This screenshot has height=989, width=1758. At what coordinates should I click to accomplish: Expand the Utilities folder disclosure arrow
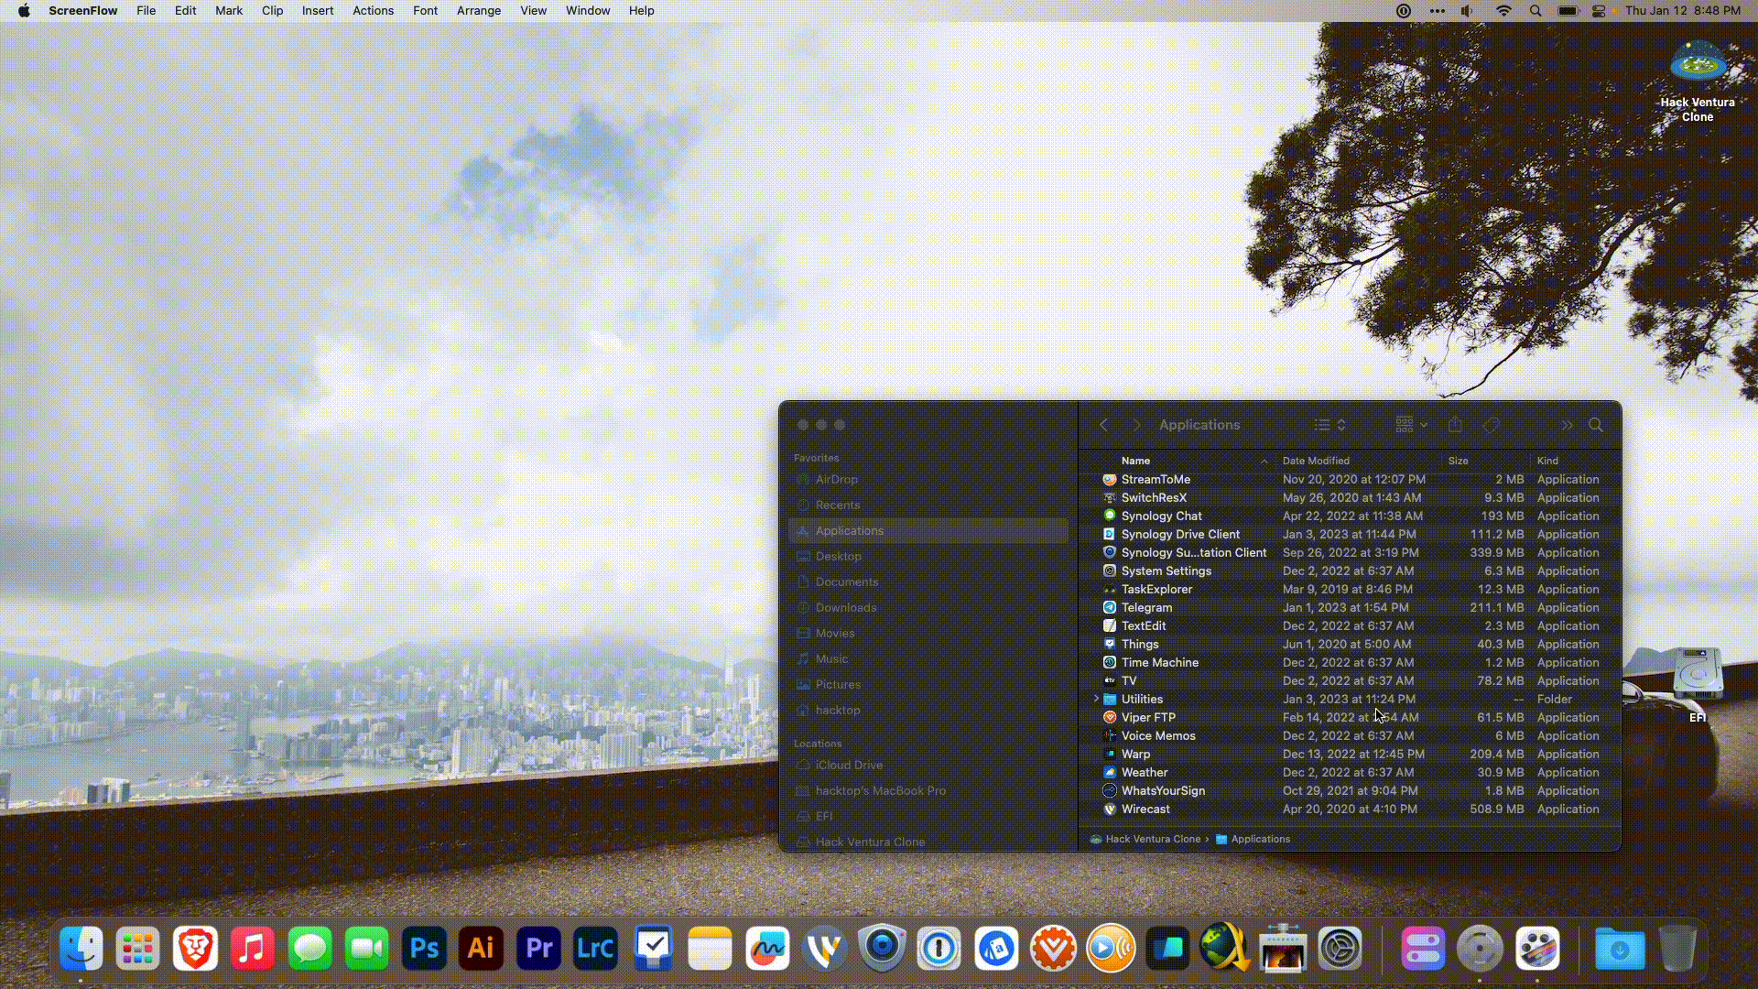pyautogui.click(x=1096, y=699)
